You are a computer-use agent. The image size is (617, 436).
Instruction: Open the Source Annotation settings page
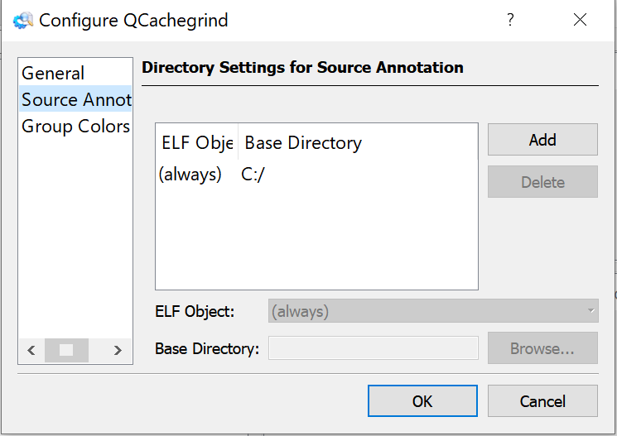[x=75, y=100]
